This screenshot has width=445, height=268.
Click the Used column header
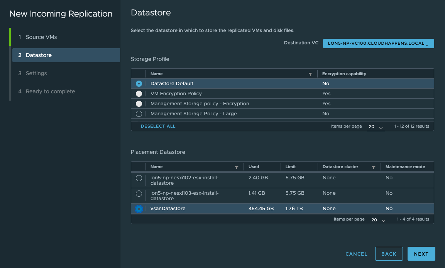[254, 167]
